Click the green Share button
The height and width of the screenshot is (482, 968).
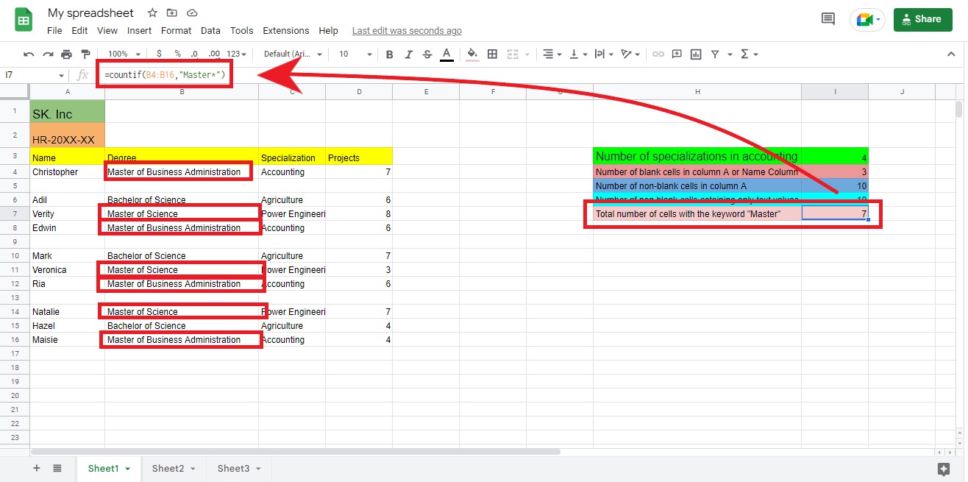point(922,19)
